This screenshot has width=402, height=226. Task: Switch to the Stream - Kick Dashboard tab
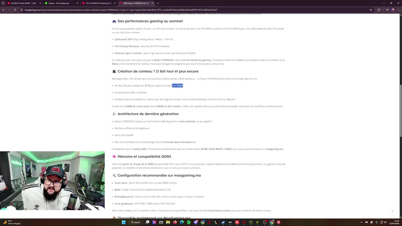coord(61,3)
